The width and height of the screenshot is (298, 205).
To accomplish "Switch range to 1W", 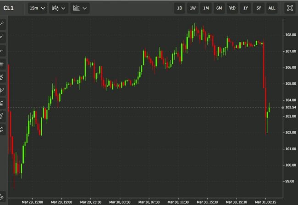I will [193, 8].
